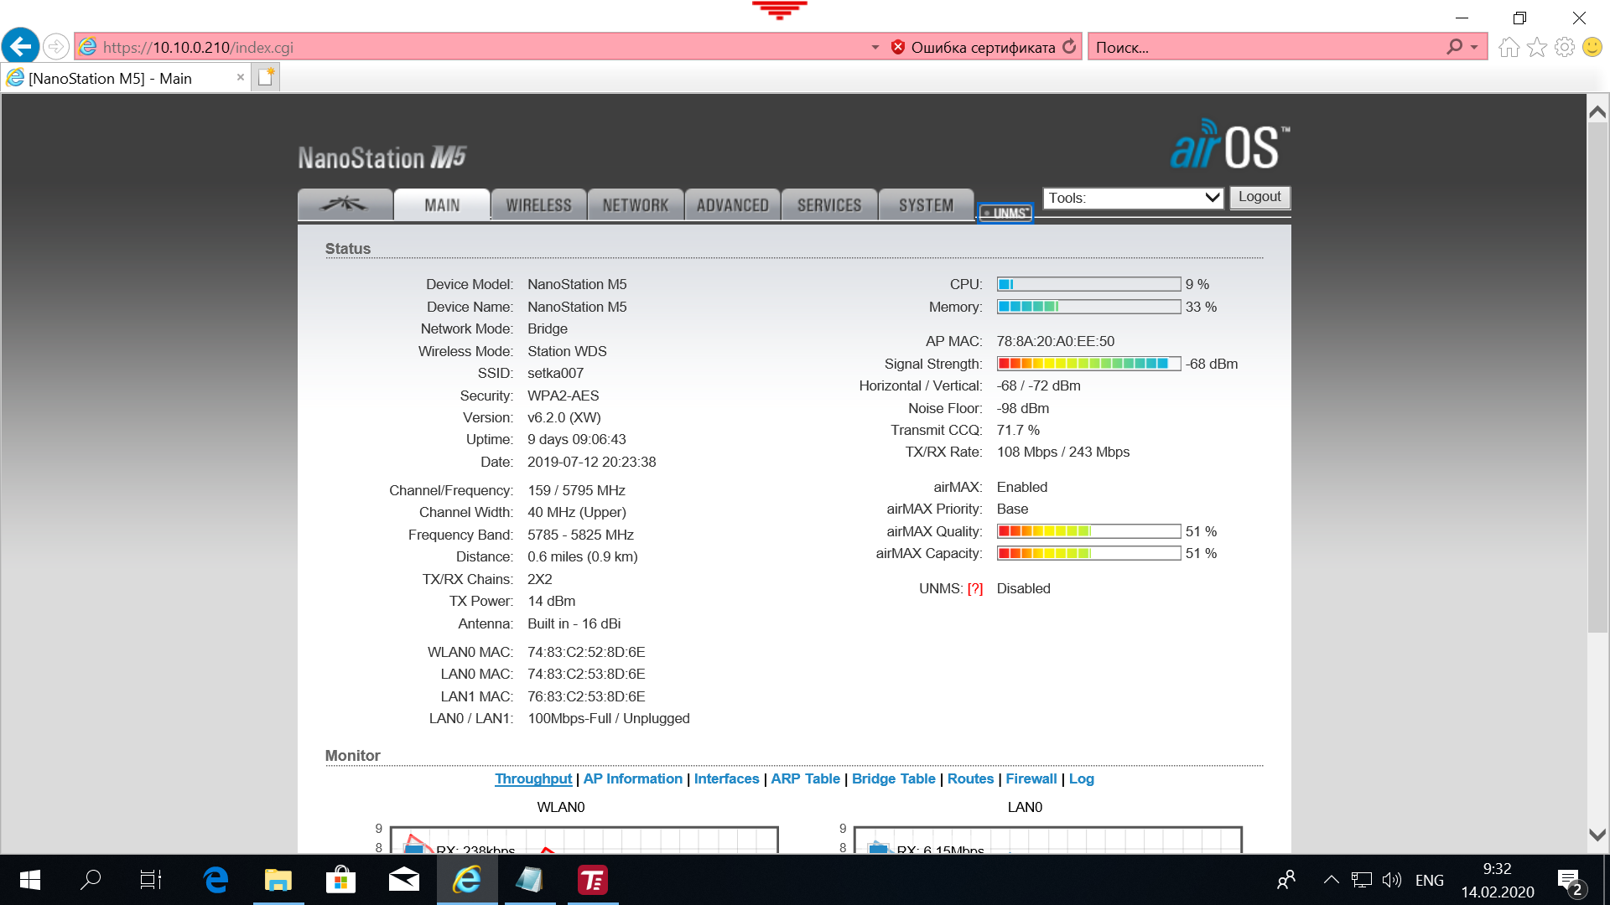This screenshot has width=1610, height=905.
Task: Click the browser search field
Action: coord(1266,48)
